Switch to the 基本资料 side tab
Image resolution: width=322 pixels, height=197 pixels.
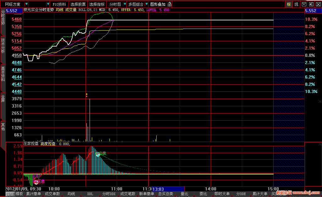coord(3,74)
